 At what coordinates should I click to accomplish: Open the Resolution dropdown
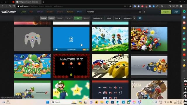[x=97, y=18]
